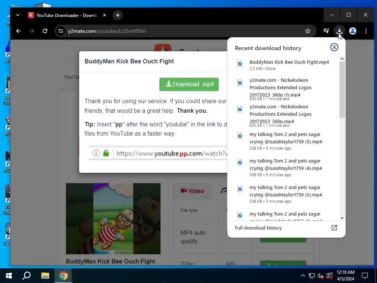Open the tab search chevron
Screen dimensions: 377x283
click(x=18, y=15)
